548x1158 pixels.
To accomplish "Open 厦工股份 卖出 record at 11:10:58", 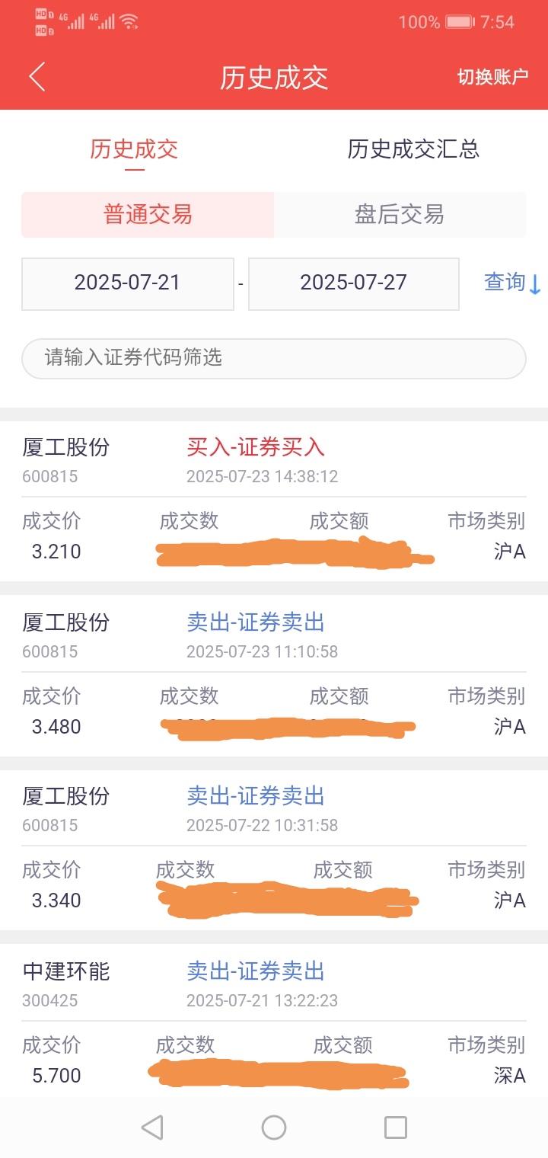I will (x=274, y=676).
